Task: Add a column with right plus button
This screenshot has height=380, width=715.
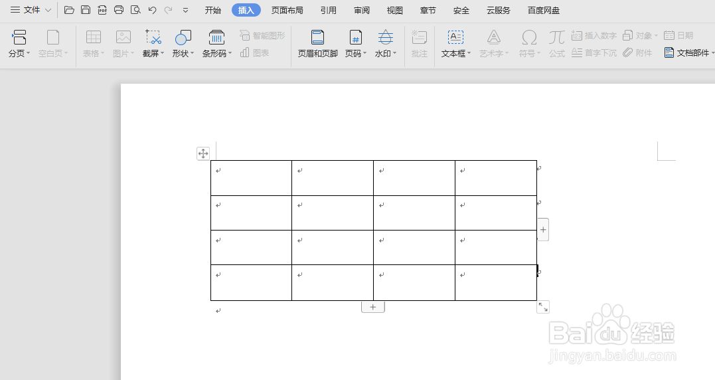Action: pyautogui.click(x=543, y=229)
